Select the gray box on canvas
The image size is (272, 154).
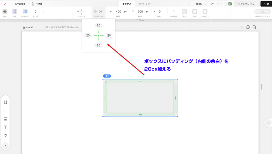click(140, 98)
